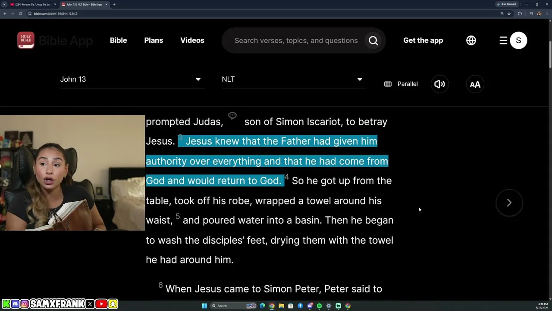Click the Get the app link
This screenshot has width=552, height=311.
tap(423, 40)
